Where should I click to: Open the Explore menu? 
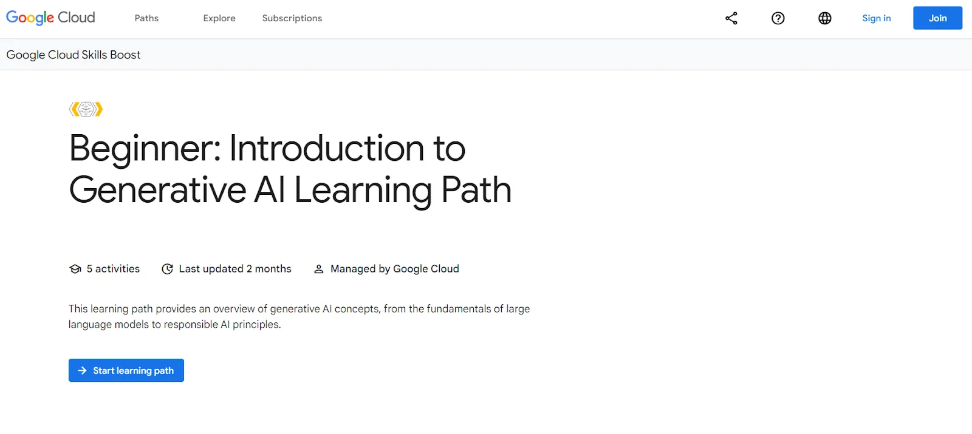point(219,18)
